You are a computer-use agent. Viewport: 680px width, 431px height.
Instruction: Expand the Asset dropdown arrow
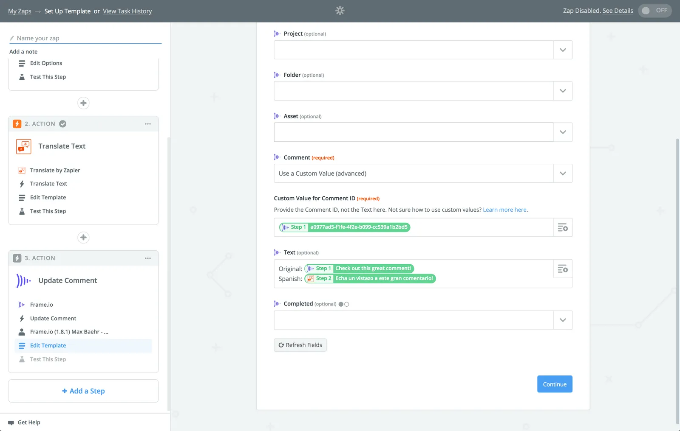coord(563,132)
